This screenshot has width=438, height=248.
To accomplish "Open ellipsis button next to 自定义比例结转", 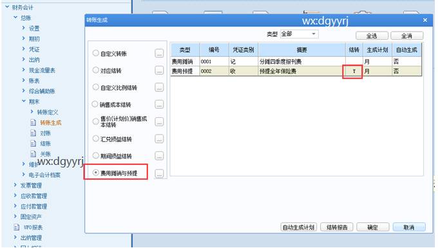I will point(159,88).
